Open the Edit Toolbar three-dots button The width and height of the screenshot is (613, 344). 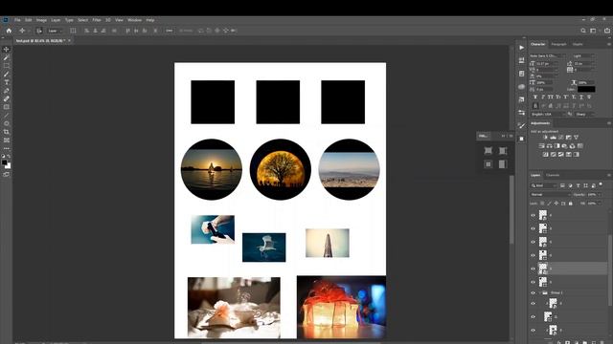coord(7,148)
